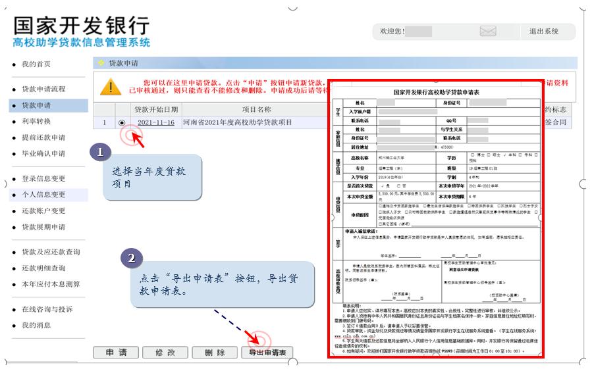Select 个人信息变更 sidebar item
The height and width of the screenshot is (373, 592).
(48, 195)
